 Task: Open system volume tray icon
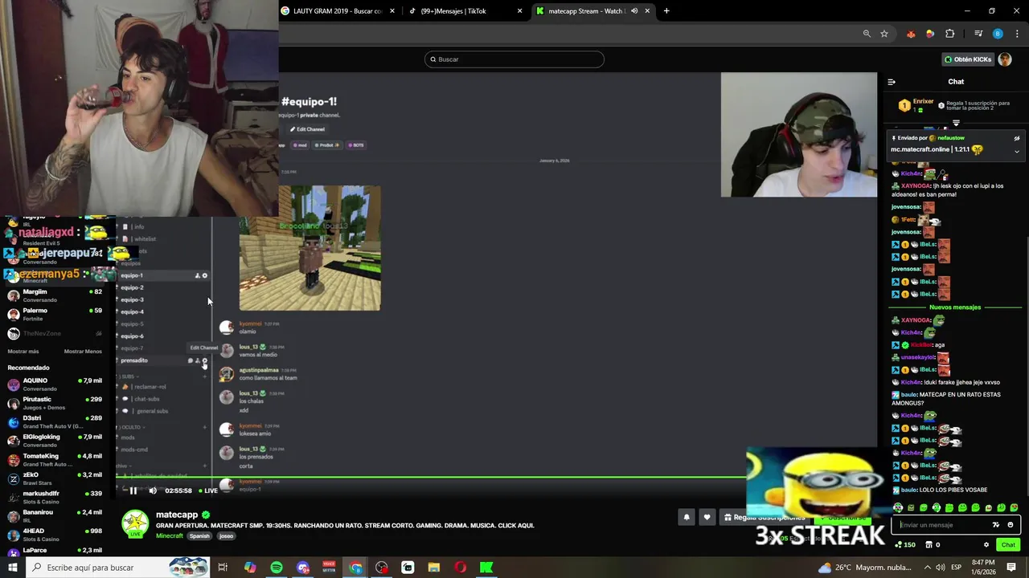[941, 568]
